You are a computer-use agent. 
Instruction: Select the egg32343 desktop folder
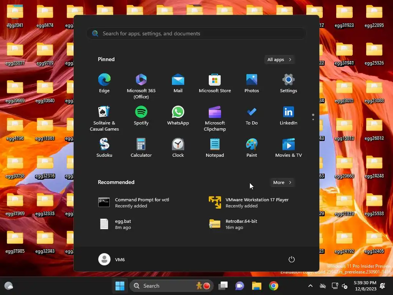pos(45,242)
